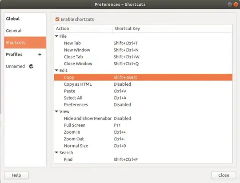This screenshot has height=183, width=240.
Task: Click the Help button
Action: [16, 175]
